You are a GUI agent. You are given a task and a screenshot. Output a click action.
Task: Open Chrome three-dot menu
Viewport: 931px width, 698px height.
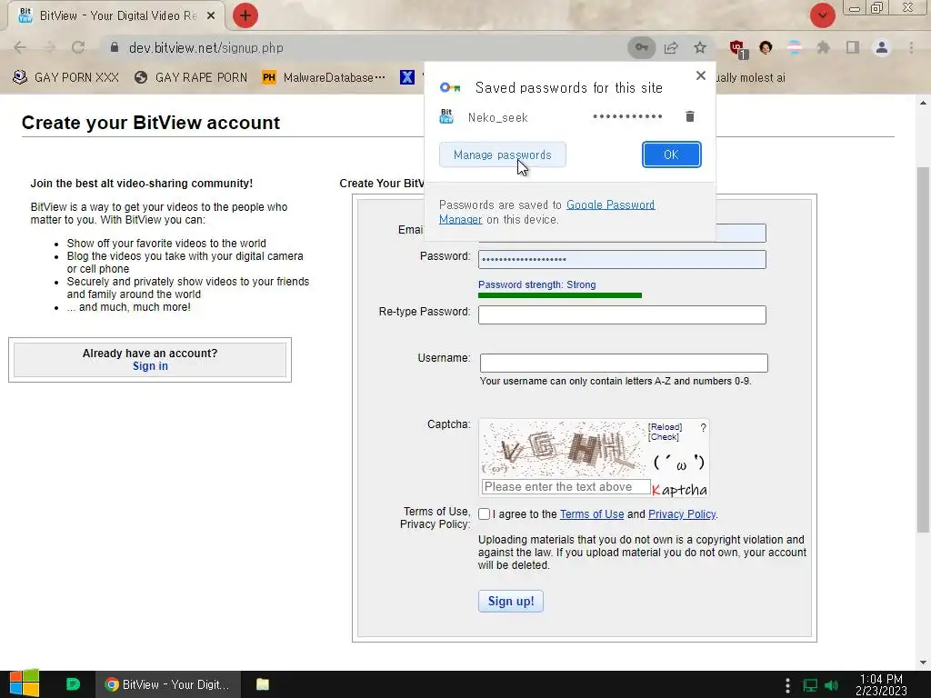click(x=911, y=47)
